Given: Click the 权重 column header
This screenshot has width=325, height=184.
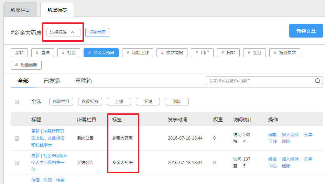Looking at the screenshot, I should [x=218, y=120].
